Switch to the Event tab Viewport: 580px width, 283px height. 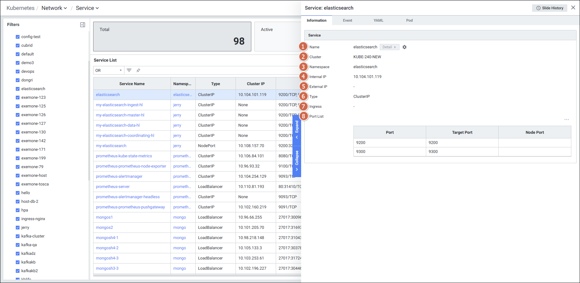click(347, 20)
